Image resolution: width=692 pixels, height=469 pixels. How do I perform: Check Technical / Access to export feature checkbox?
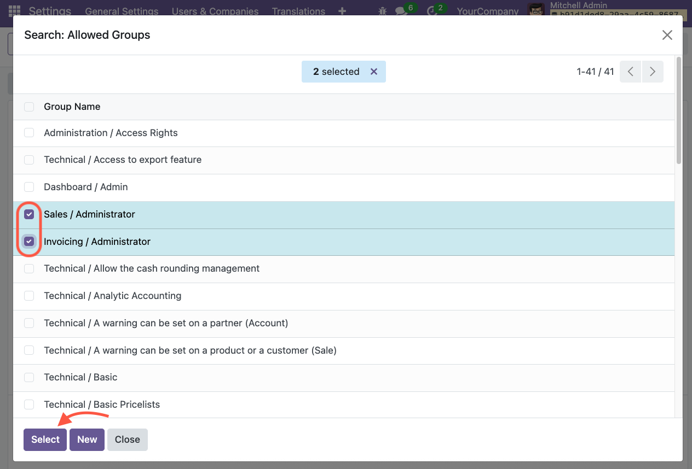click(29, 160)
